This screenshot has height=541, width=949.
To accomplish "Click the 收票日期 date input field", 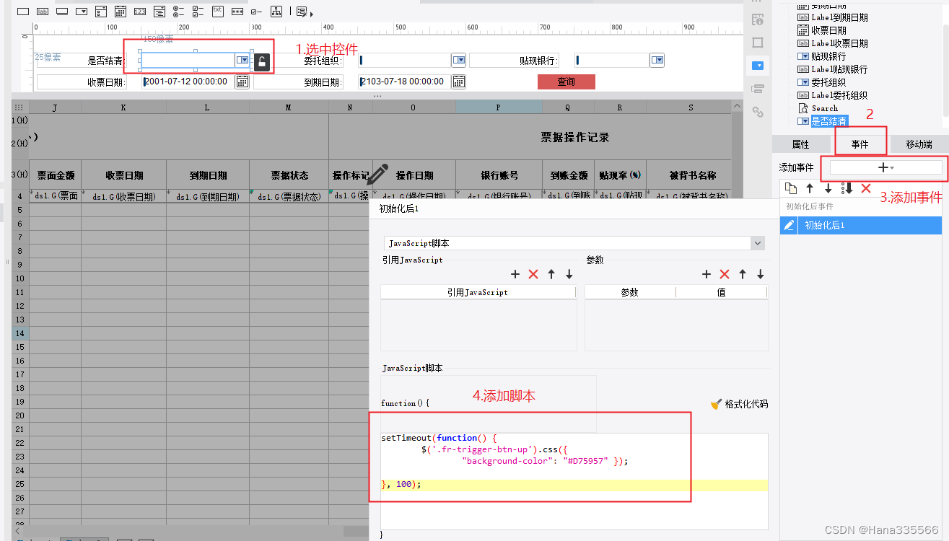I will [188, 82].
